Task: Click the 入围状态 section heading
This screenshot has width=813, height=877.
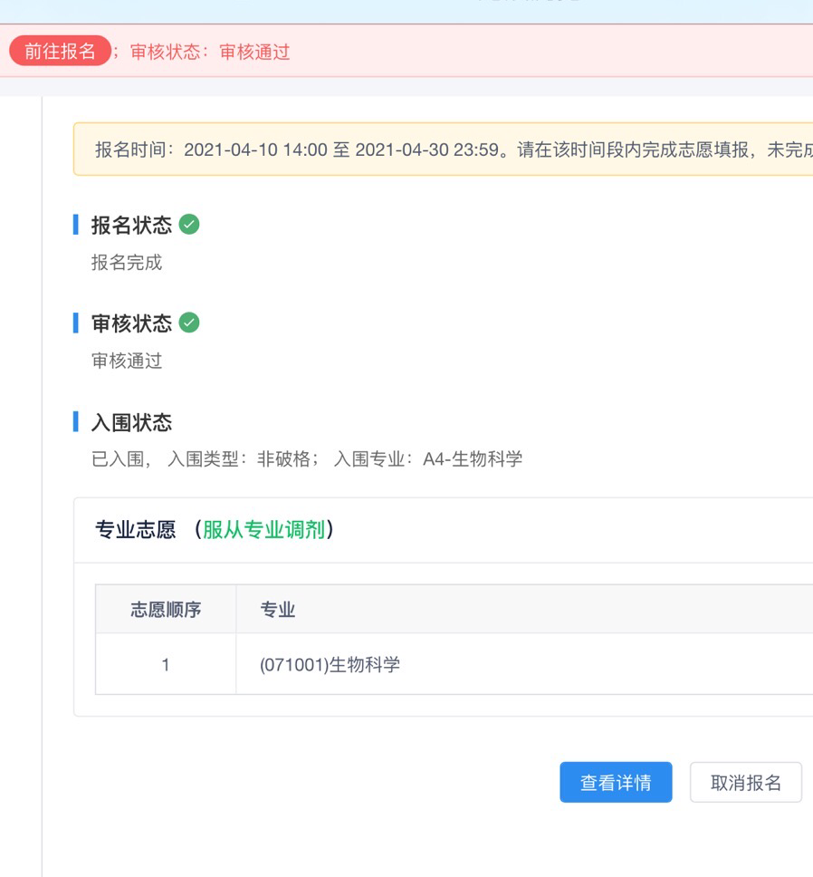Action: [x=131, y=422]
